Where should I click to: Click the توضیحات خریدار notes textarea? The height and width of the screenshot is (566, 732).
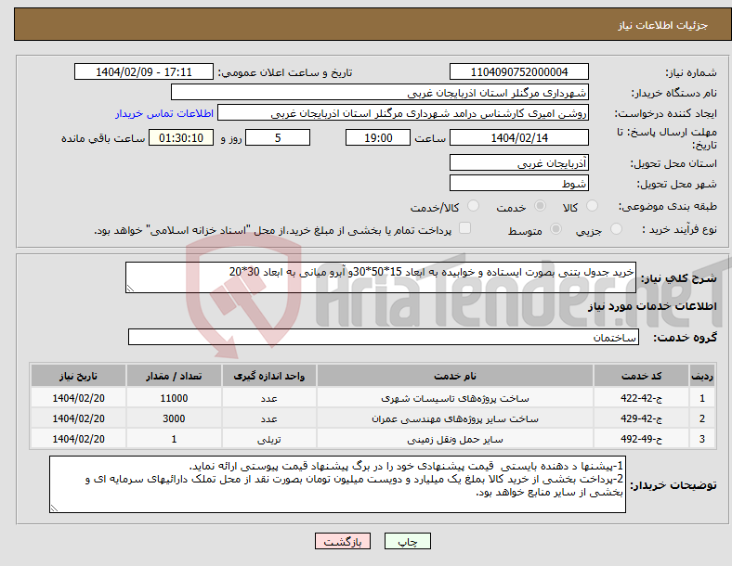tap(337, 484)
